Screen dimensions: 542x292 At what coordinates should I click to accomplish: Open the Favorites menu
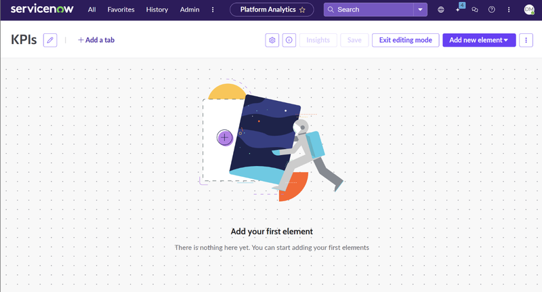tap(121, 9)
